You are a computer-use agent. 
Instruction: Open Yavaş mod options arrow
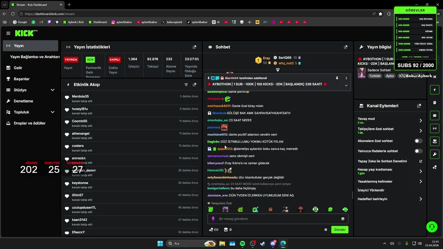tap(421, 121)
